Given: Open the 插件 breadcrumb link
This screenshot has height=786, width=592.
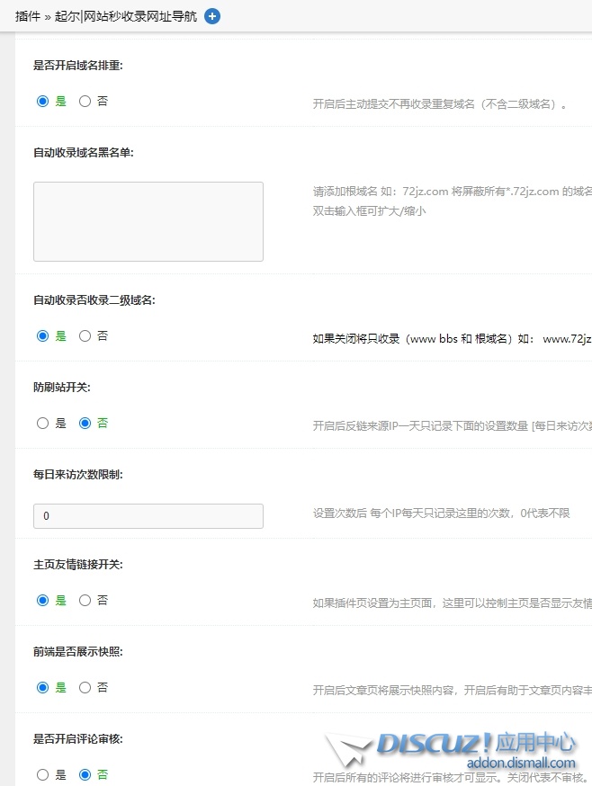Looking at the screenshot, I should click(x=28, y=16).
